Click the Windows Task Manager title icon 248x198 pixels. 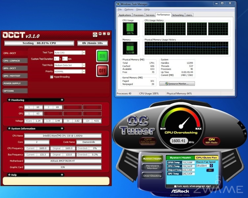pyautogui.click(x=118, y=4)
